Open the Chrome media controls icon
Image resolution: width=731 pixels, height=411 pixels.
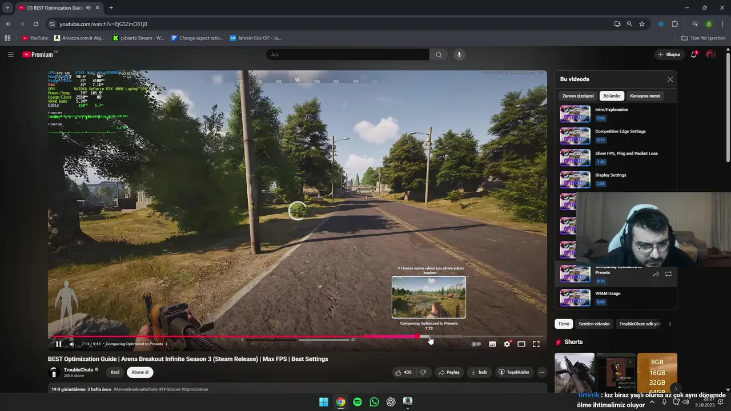click(695, 24)
